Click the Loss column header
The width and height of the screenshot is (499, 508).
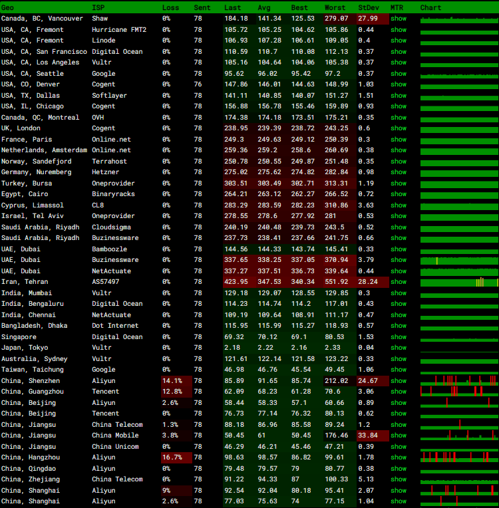(x=170, y=7)
